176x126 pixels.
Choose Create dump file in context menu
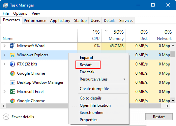pyautogui.click(x=94, y=89)
